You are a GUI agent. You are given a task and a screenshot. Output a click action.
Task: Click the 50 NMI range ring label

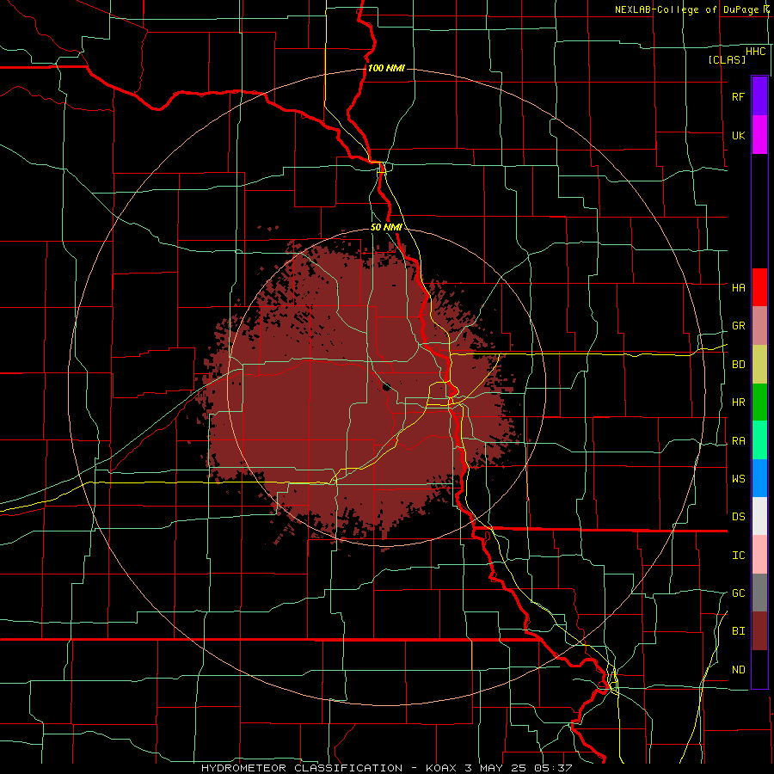(x=386, y=227)
